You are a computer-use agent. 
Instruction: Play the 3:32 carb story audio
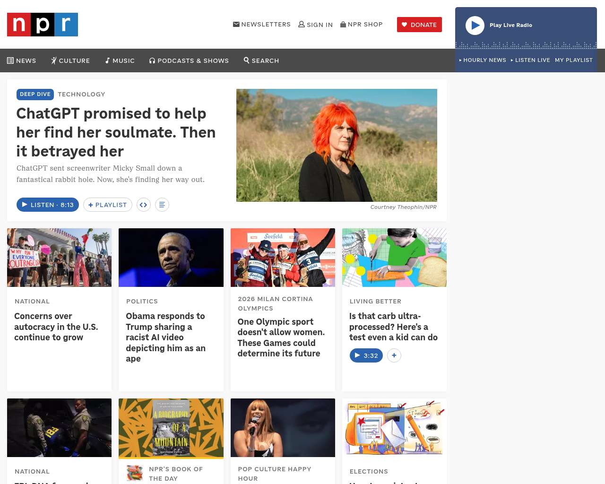tap(366, 355)
